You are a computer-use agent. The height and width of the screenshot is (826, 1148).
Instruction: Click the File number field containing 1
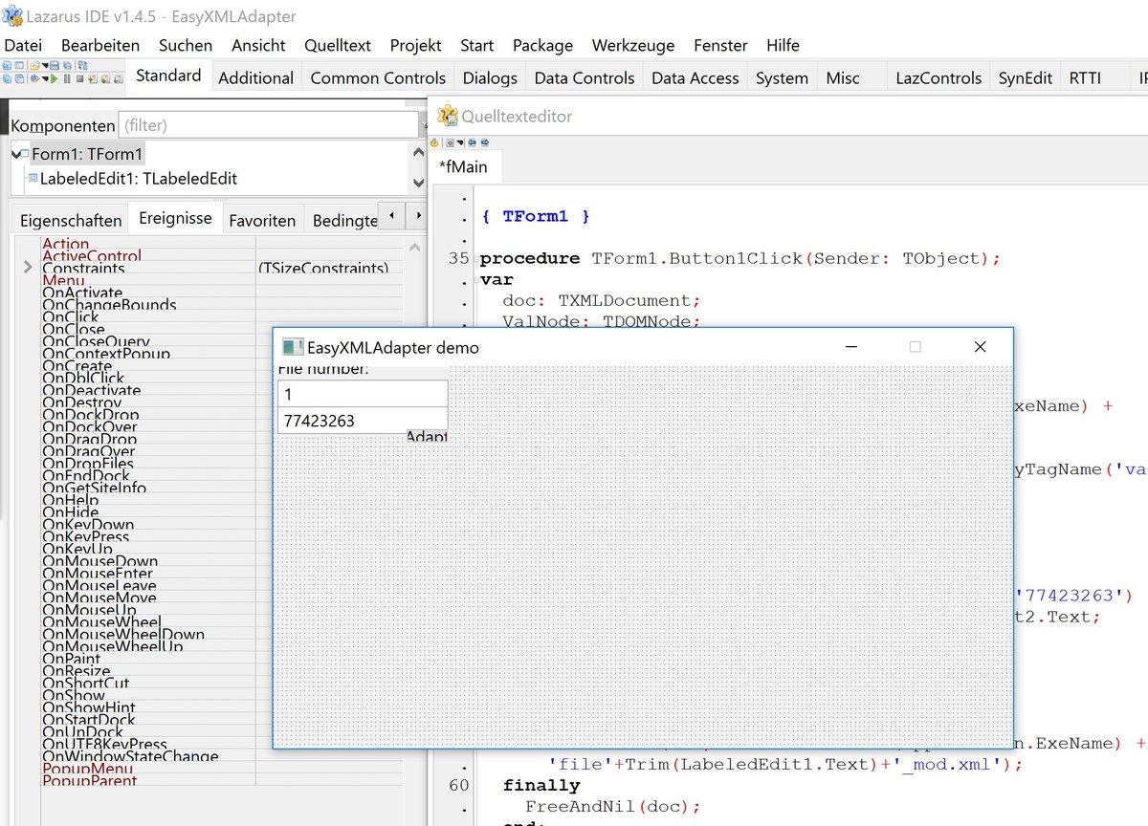pyautogui.click(x=363, y=394)
